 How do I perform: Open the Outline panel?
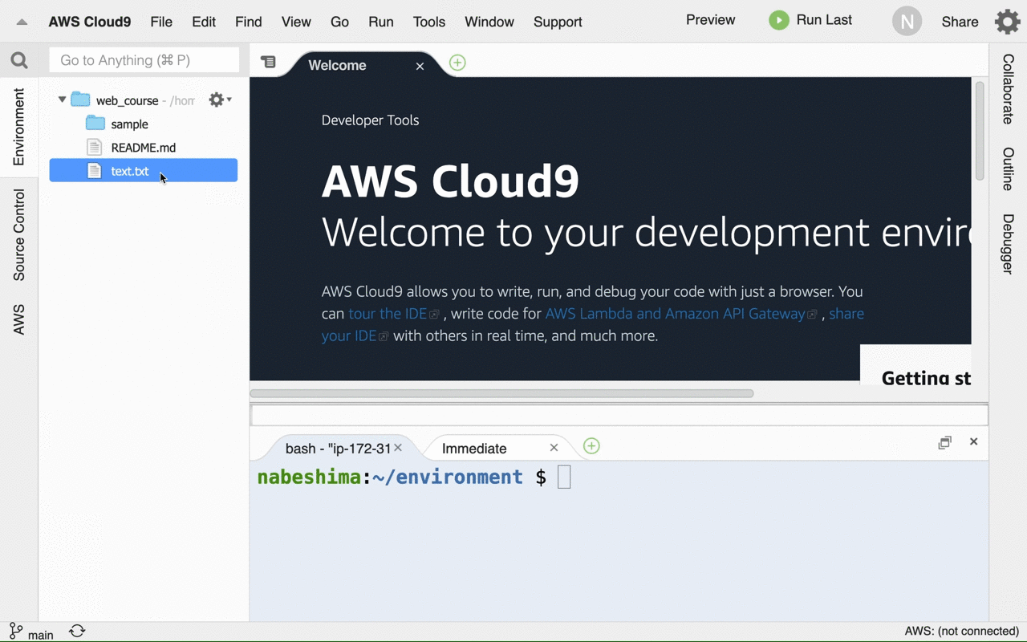pyautogui.click(x=1008, y=169)
